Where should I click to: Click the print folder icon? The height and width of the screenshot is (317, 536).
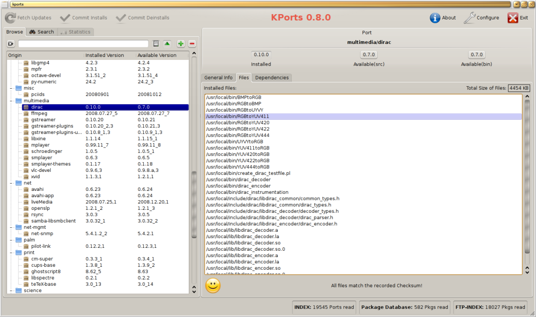pyautogui.click(x=19, y=253)
